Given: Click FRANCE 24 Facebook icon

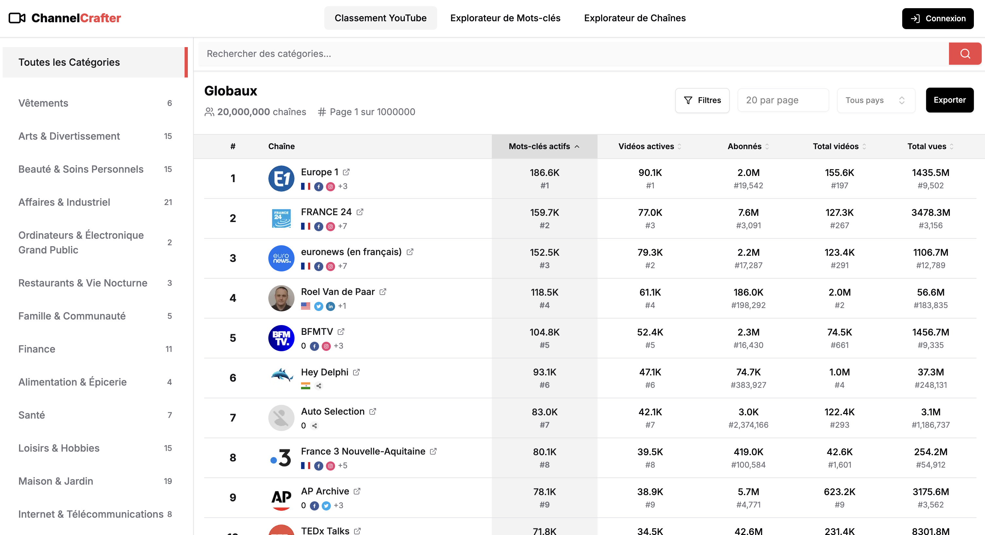Looking at the screenshot, I should [318, 226].
